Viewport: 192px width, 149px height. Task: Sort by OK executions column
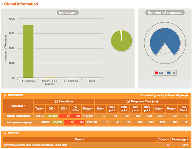coord(52,109)
